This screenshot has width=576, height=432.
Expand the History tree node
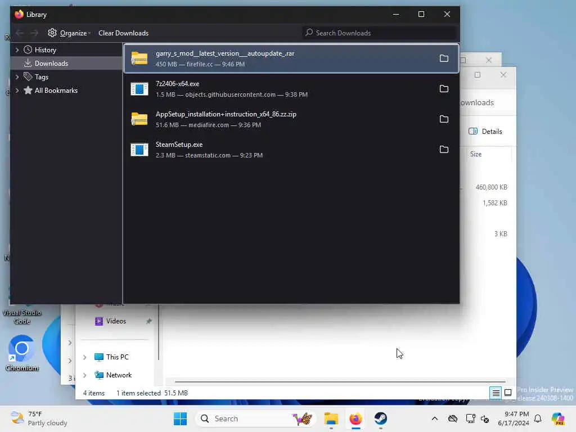[x=17, y=49]
